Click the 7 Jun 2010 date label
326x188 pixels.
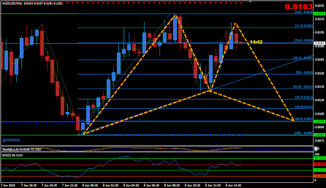point(8,185)
